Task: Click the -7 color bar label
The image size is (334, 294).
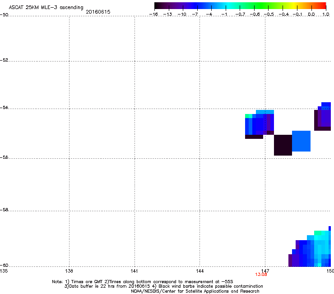Action: click(195, 14)
